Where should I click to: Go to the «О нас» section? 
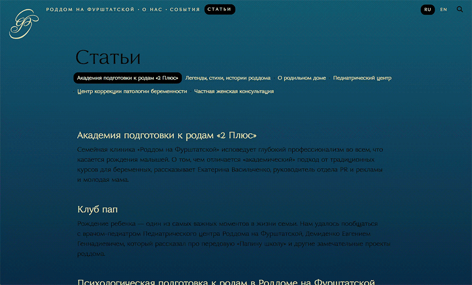click(x=152, y=9)
